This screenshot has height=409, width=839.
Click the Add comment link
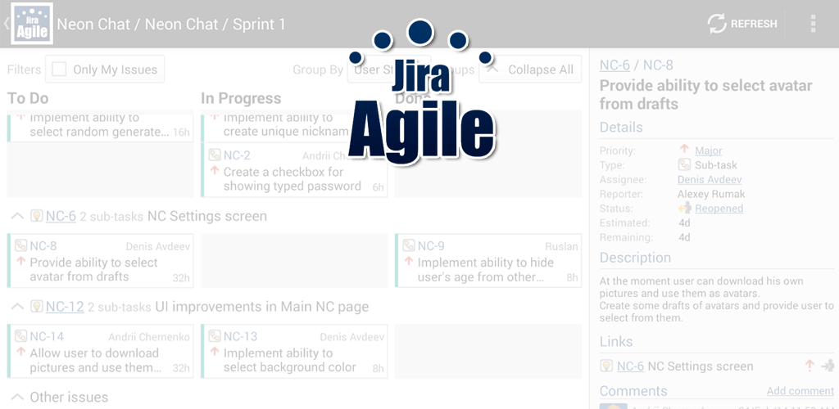coord(800,391)
